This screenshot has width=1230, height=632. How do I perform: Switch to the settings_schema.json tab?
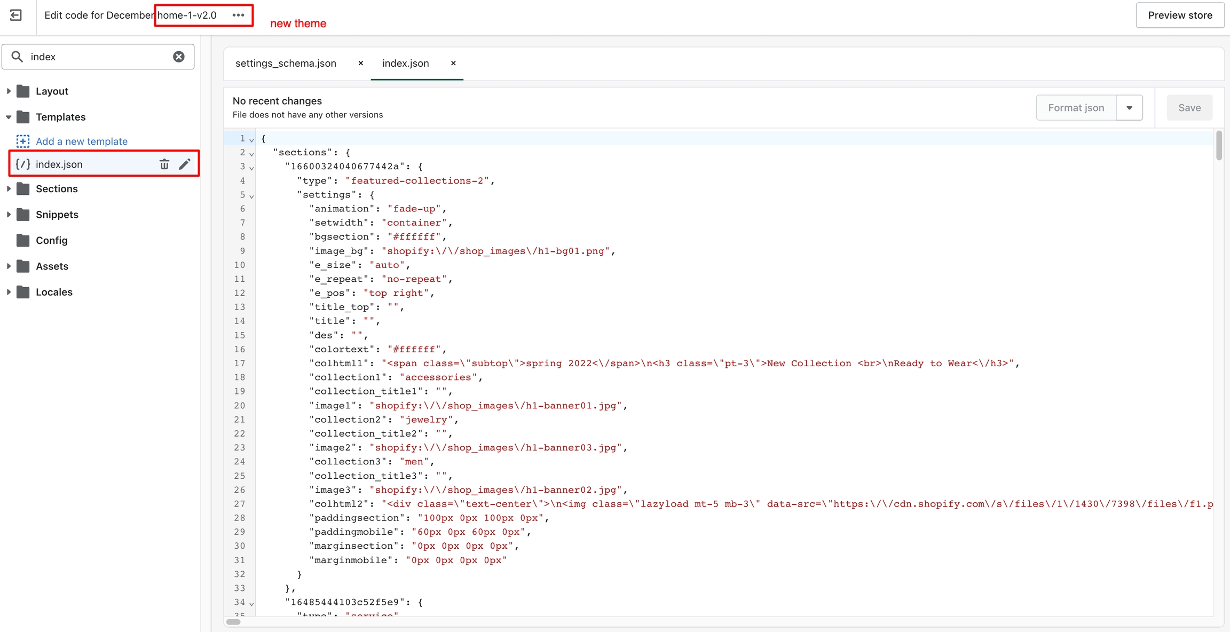pos(286,64)
